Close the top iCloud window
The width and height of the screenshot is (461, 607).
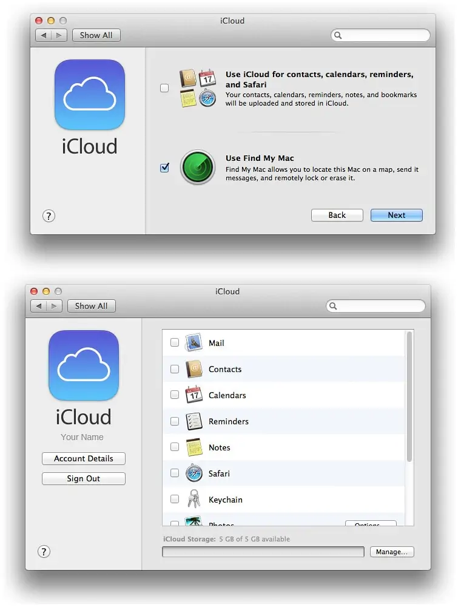click(x=39, y=21)
